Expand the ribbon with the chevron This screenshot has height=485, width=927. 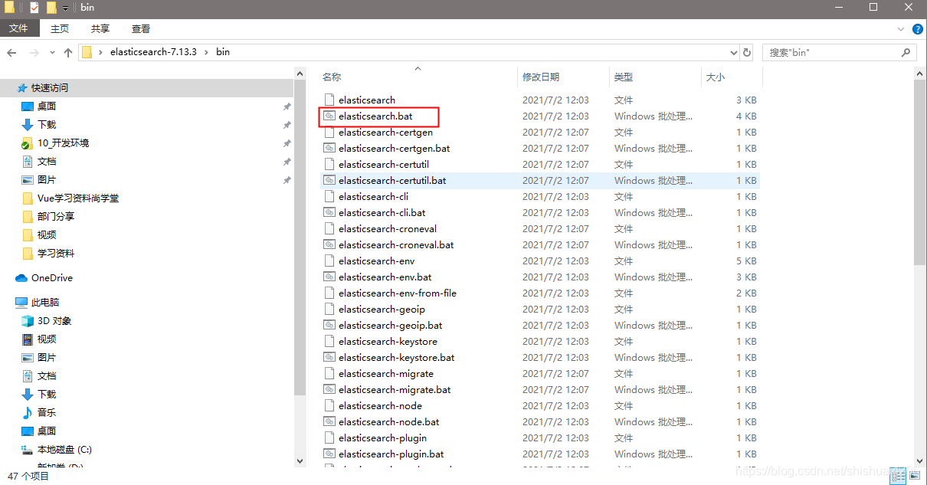click(901, 29)
